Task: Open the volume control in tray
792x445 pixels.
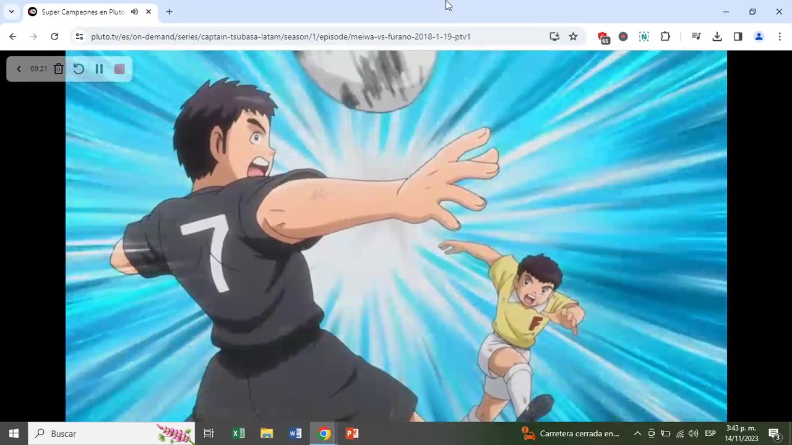Action: coord(693,433)
